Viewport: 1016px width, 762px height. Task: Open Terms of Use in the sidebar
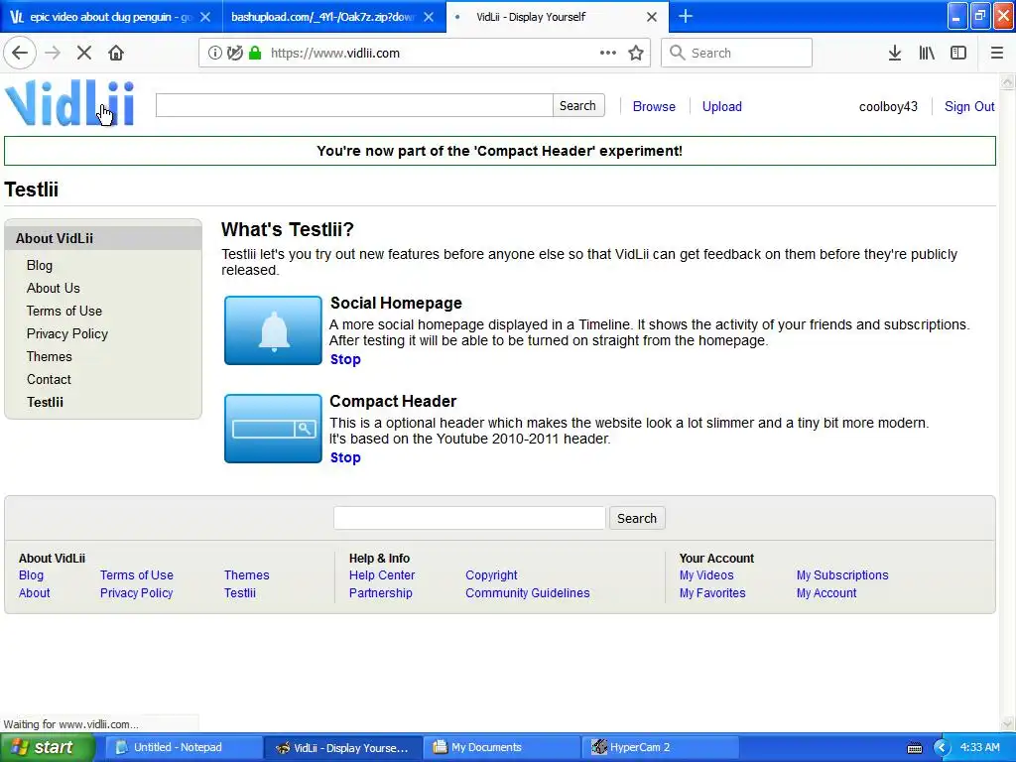(64, 311)
